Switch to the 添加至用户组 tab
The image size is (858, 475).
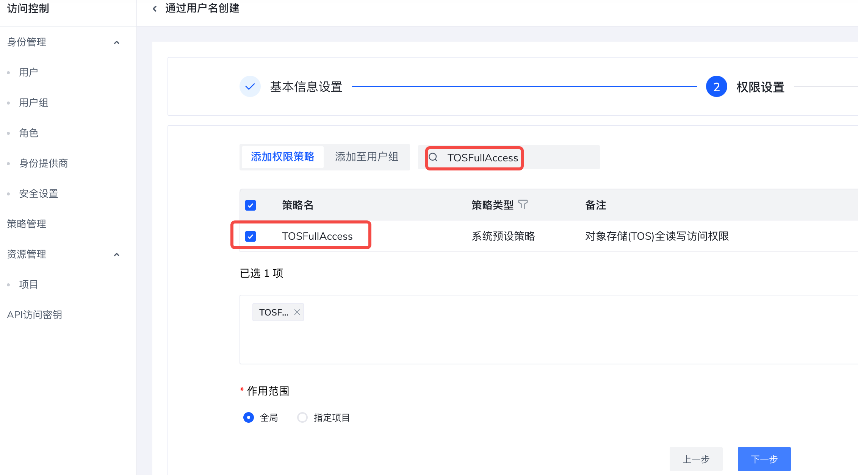tap(366, 157)
